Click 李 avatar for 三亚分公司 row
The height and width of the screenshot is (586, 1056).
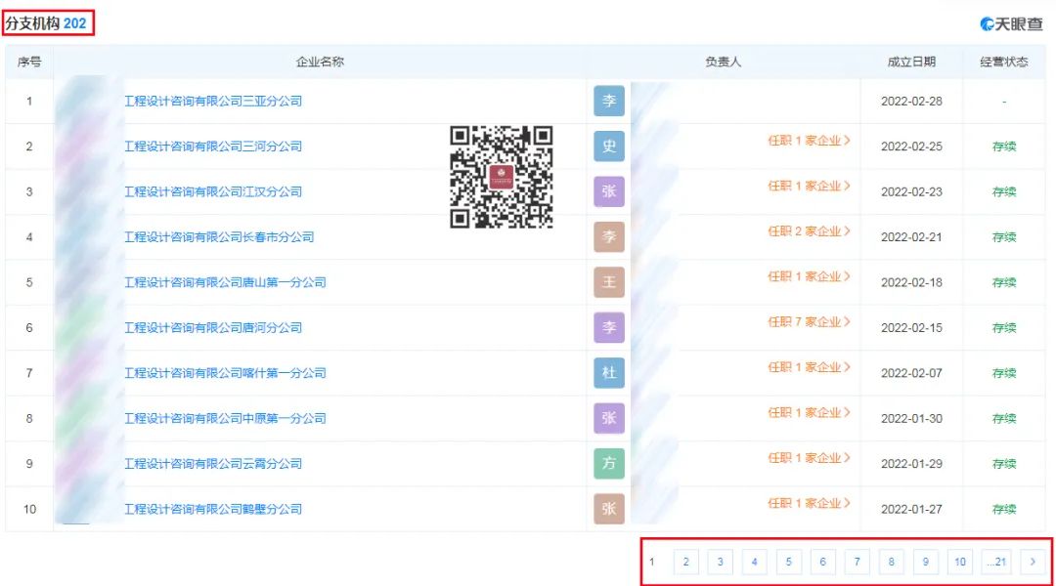(x=608, y=101)
